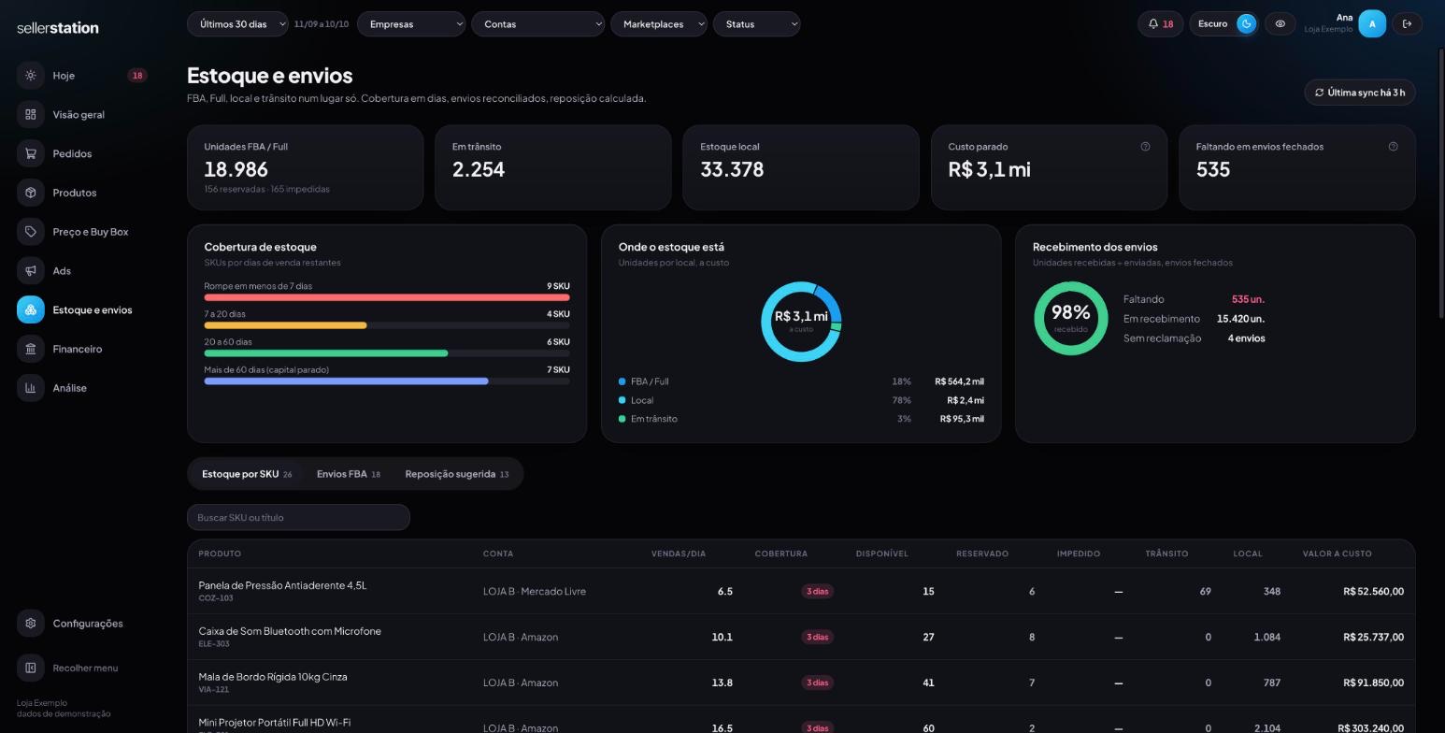Open Pedidos via the cart icon
This screenshot has width=1445, height=733.
31,153
